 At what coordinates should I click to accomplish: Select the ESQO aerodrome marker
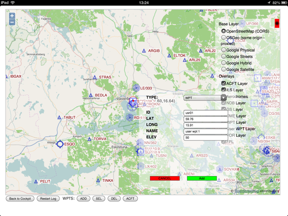pos(60,144)
